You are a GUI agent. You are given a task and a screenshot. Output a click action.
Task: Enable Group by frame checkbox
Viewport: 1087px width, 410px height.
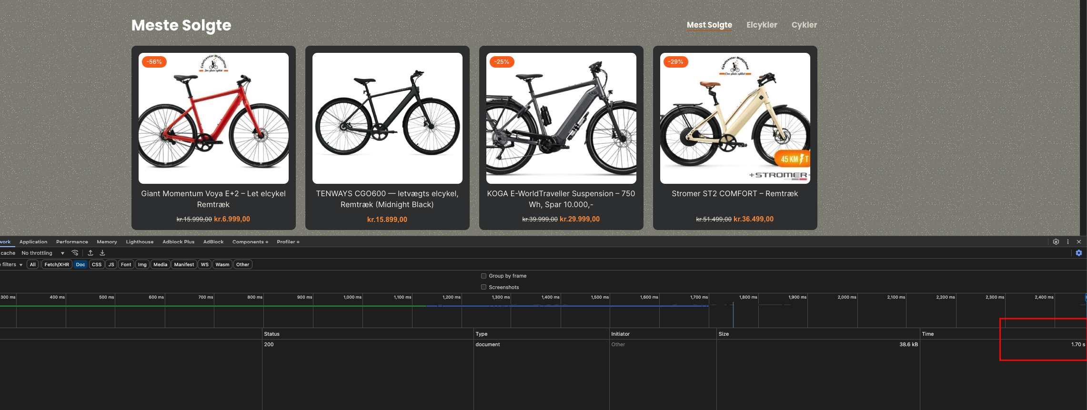pyautogui.click(x=483, y=276)
